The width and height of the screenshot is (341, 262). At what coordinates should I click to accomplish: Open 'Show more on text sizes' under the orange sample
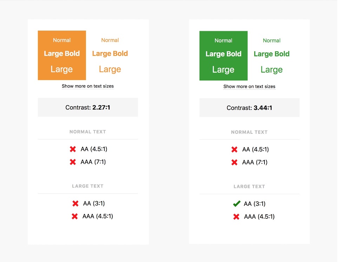[x=88, y=86]
